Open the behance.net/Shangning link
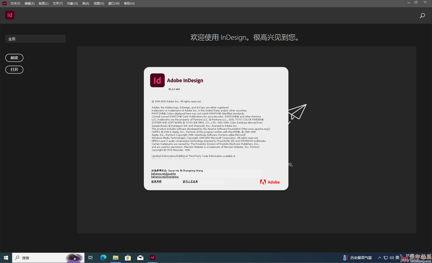 tap(165, 177)
